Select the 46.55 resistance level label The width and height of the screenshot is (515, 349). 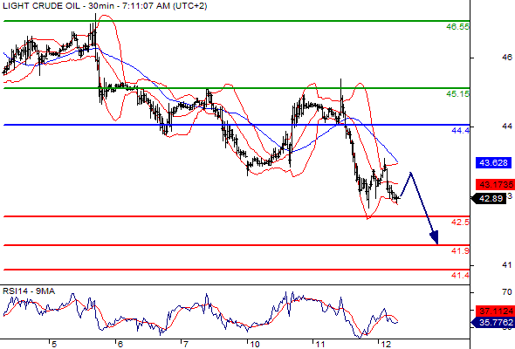[x=458, y=27]
